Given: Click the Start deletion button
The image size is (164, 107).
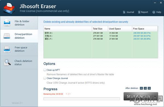Looking at the screenshot, I should point(141,96).
